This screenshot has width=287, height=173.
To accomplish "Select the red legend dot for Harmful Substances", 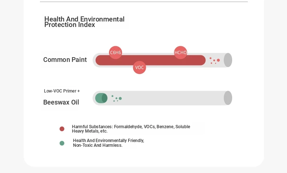I will [x=62, y=129].
